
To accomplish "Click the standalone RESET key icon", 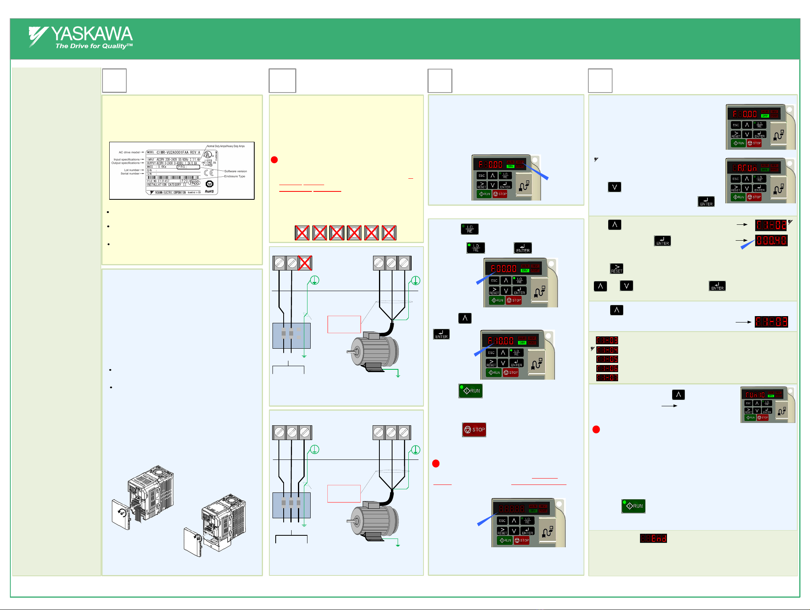I will click(x=617, y=269).
